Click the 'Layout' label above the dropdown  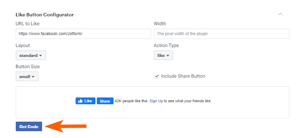pyautogui.click(x=23, y=45)
